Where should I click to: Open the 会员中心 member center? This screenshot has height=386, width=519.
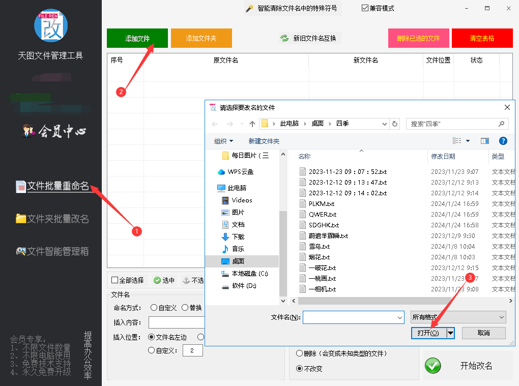[52, 131]
